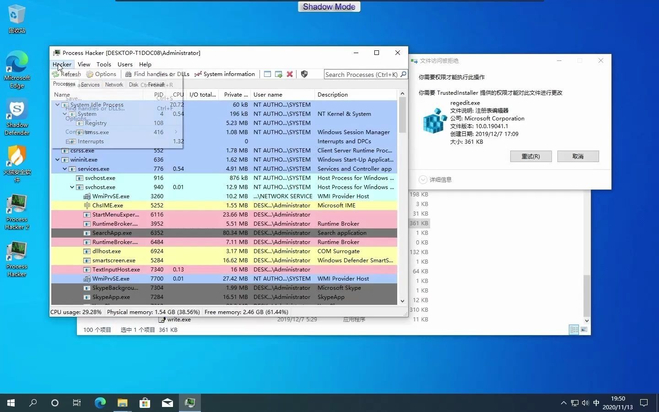Open Options from the toolbar
This screenshot has width=659, height=412.
point(101,74)
